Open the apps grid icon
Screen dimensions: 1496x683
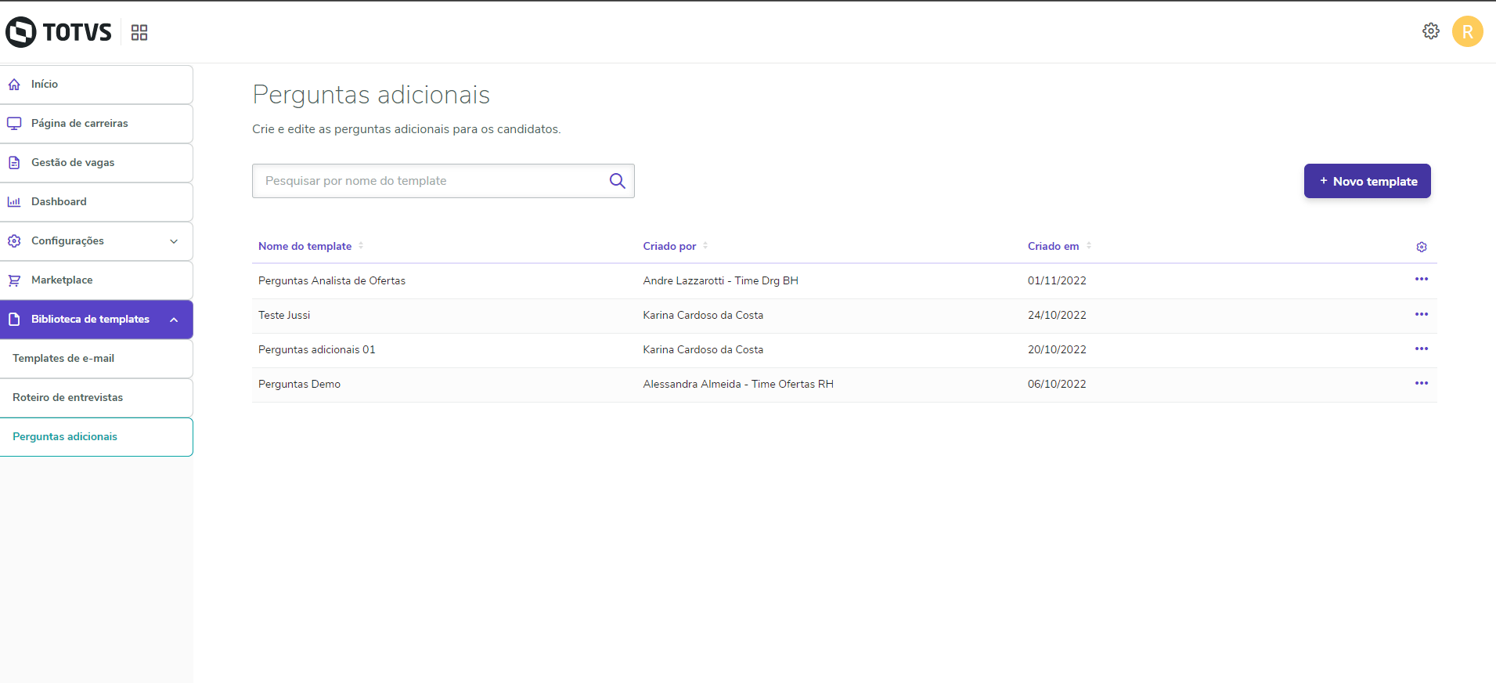(139, 32)
